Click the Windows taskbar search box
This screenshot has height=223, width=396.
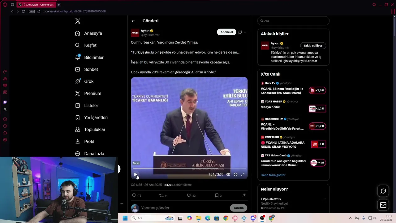(153, 218)
